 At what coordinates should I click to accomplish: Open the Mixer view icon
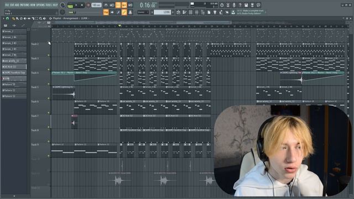(197, 12)
